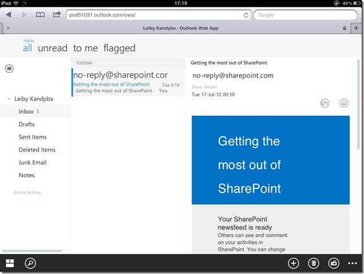
Task: Click the reading pane subject title
Action: pyautogui.click(x=228, y=63)
